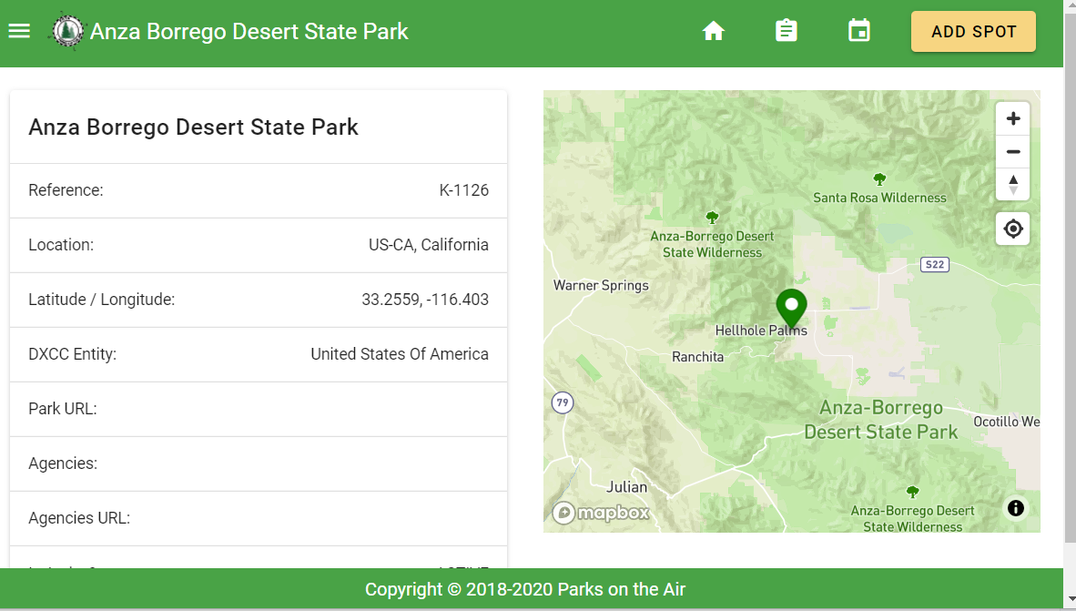
Task: Click the latitude longitude coordinates value
Action: pyautogui.click(x=424, y=300)
